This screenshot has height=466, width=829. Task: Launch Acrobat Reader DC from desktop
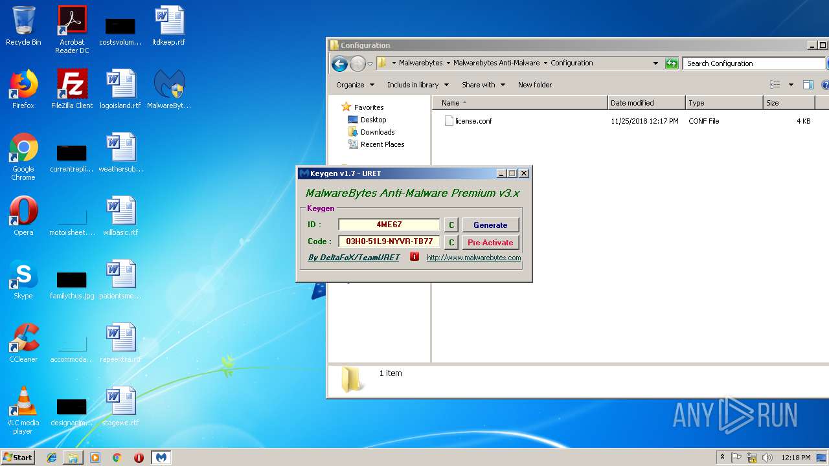click(72, 30)
